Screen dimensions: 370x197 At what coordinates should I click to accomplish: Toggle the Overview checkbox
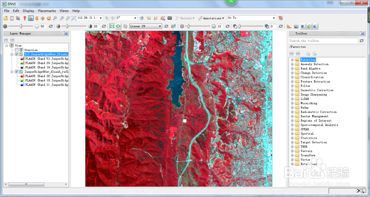coord(17,50)
